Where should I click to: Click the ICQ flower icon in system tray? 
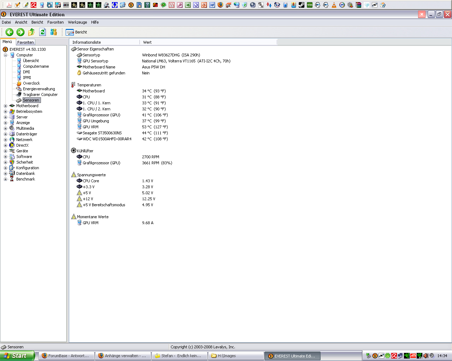[387, 356]
